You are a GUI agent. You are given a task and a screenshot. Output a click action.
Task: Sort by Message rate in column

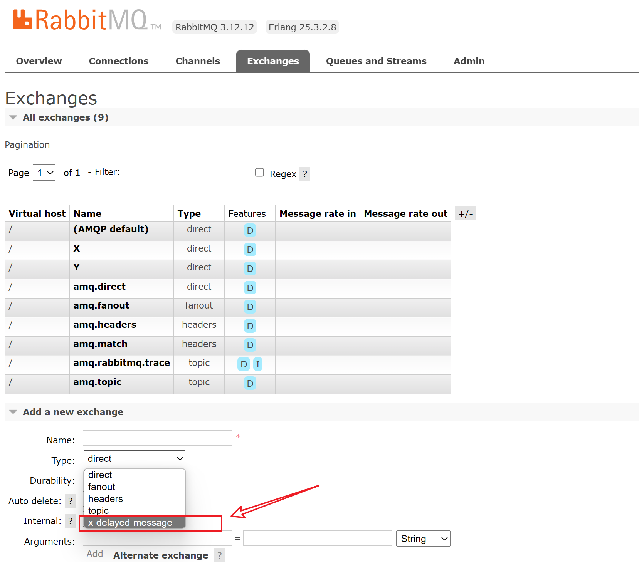click(x=318, y=214)
